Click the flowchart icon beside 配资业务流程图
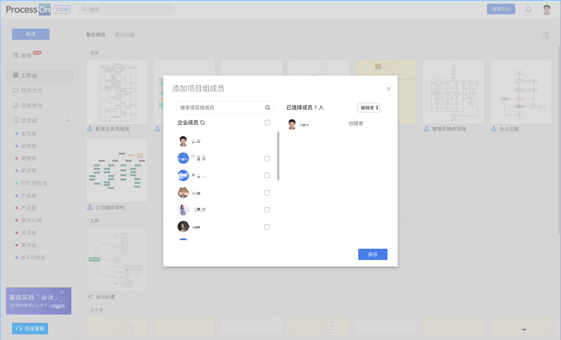Image resolution: width=561 pixels, height=340 pixels. (90, 129)
